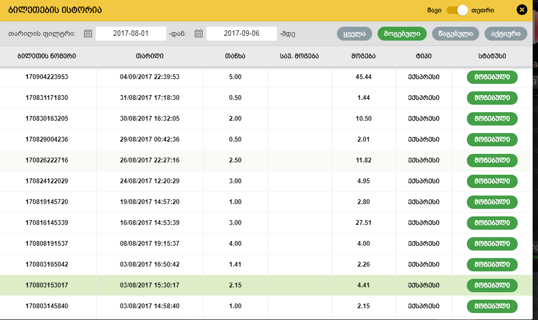Select the highlighted row ticket 170803153017
This screenshot has width=538, height=320.
pyautogui.click(x=47, y=285)
